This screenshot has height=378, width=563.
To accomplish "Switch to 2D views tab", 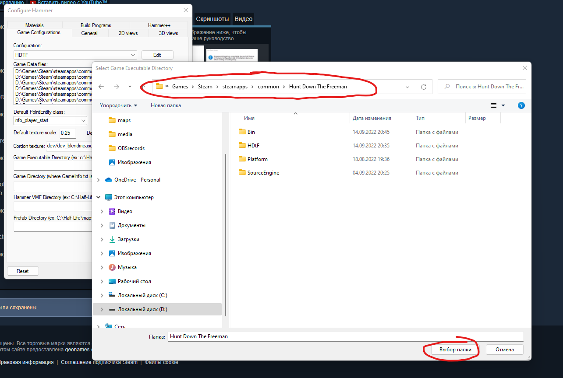I will (x=128, y=33).
